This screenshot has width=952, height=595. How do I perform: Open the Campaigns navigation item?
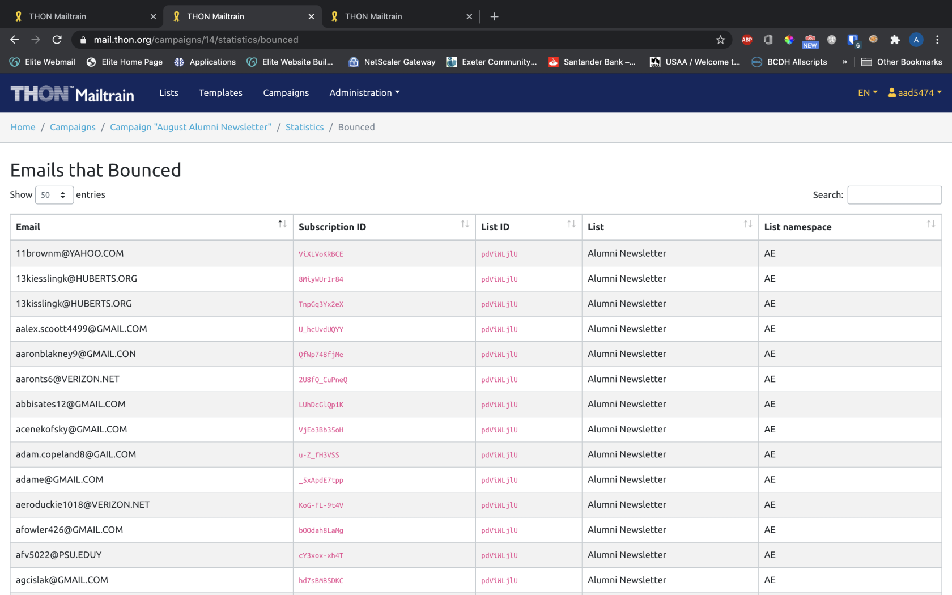click(286, 92)
